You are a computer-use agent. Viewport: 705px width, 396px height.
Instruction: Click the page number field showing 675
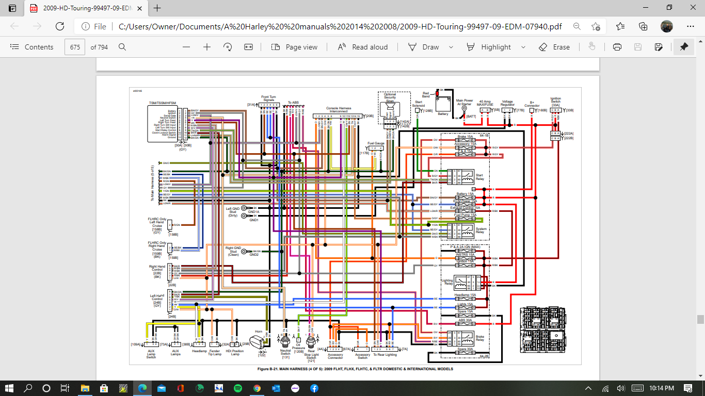(75, 47)
